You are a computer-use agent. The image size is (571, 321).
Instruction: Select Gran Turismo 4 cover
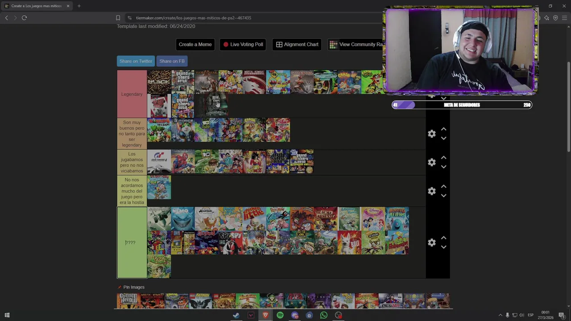(x=159, y=161)
